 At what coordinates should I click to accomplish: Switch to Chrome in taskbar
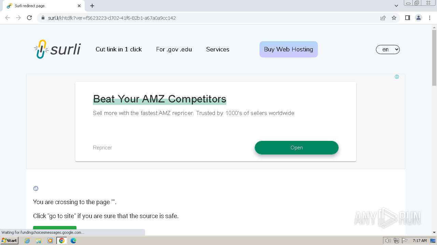[62, 241]
